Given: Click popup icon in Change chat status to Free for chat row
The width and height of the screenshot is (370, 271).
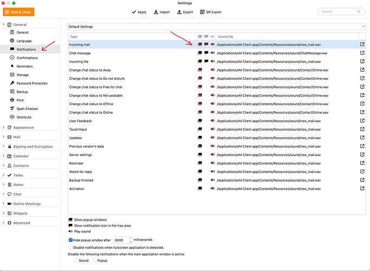Looking at the screenshot, I should 200,87.
